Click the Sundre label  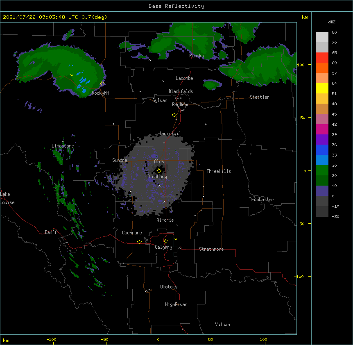coord(120,160)
